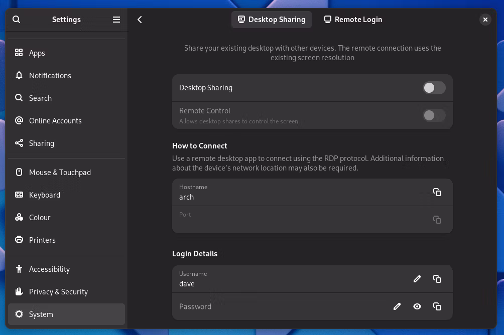Select the Desktop Sharing tab
Image resolution: width=504 pixels, height=335 pixels.
tap(272, 20)
